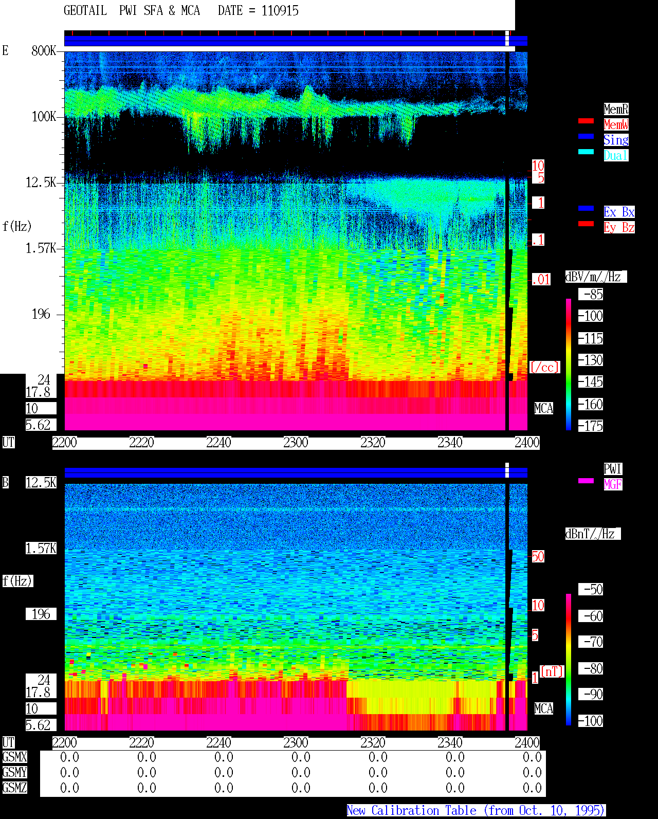Click the cyan Dual legend swatch

pyautogui.click(x=586, y=152)
